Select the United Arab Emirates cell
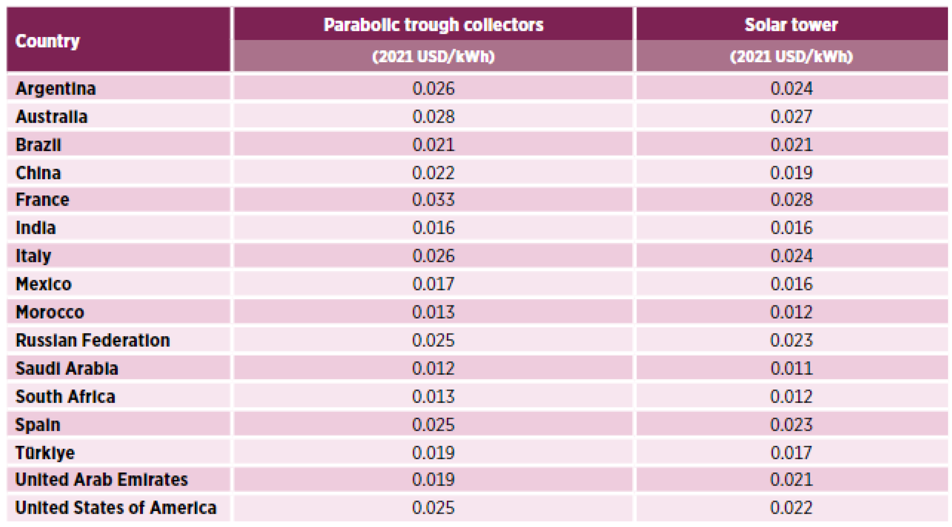952x527 pixels. coord(102,479)
